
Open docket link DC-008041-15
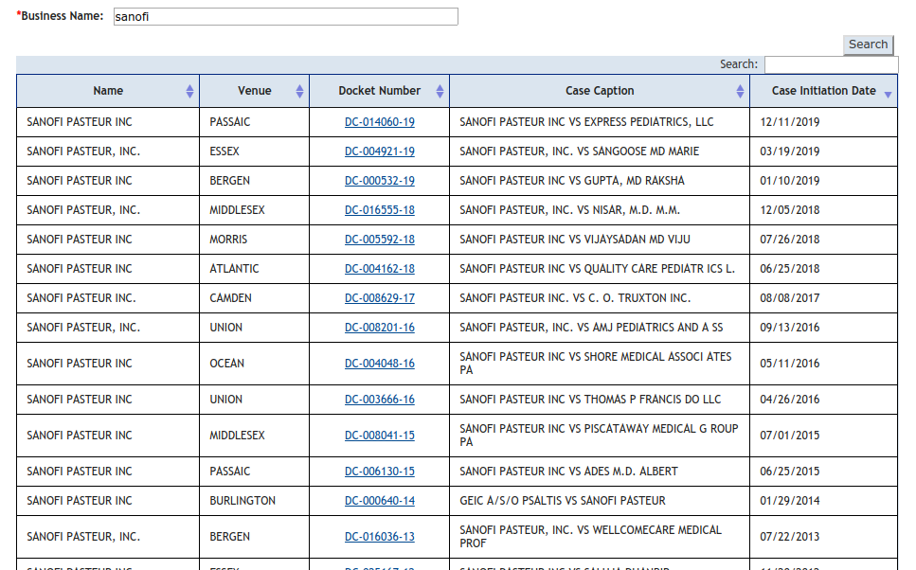tap(380, 436)
